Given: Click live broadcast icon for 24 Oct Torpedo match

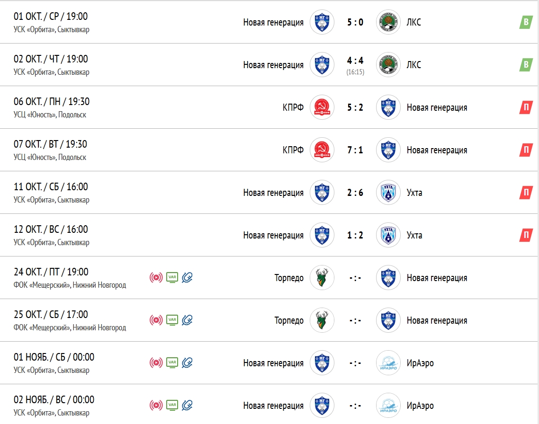Looking at the screenshot, I should point(156,278).
